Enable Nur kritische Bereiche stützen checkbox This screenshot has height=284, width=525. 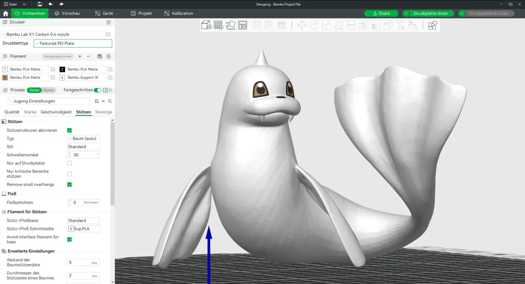tap(69, 174)
